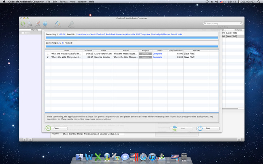Click the Artist column header
Image resolution: width=263 pixels, height=164 pixels.
click(x=103, y=50)
